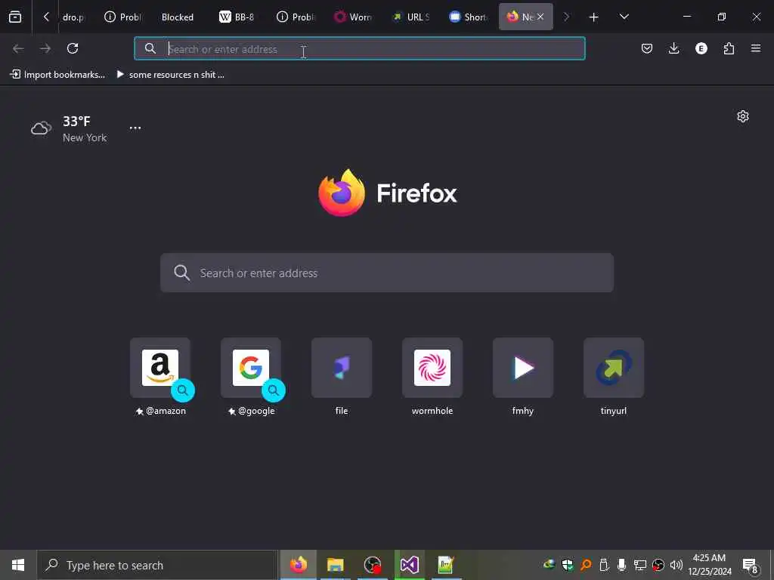Click the Windows taskbar search box
The height and width of the screenshot is (580, 774).
(157, 565)
